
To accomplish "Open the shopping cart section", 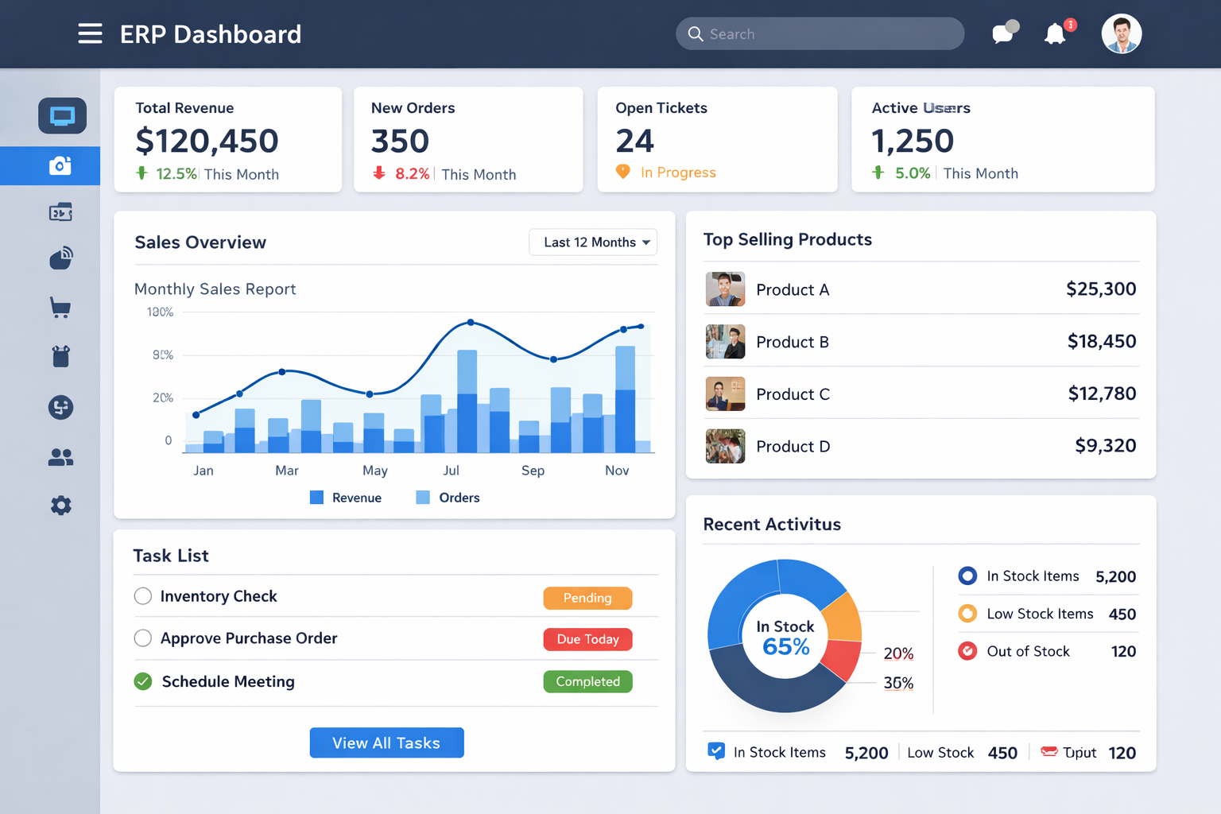I will (x=61, y=308).
